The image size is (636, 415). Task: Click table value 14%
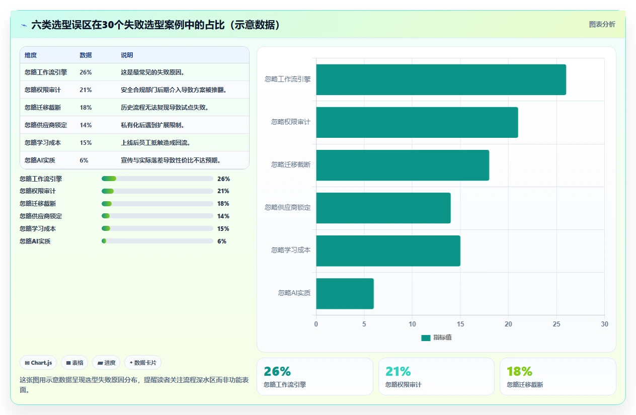(x=86, y=125)
